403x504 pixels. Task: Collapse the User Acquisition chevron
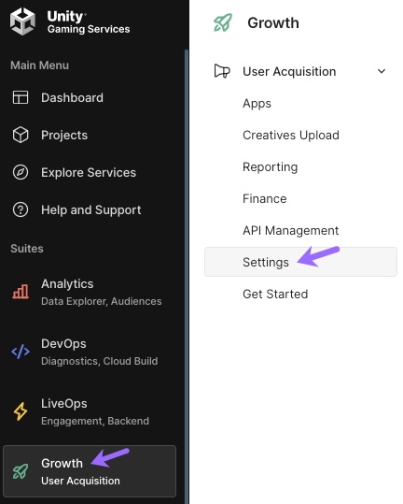coord(382,71)
